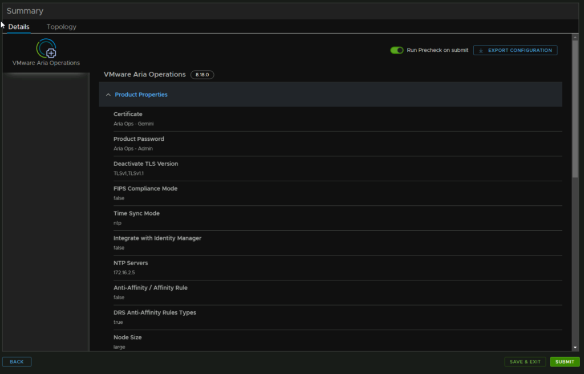
Task: Select the NTP Servers value 172.16.2.5
Action: tap(124, 273)
